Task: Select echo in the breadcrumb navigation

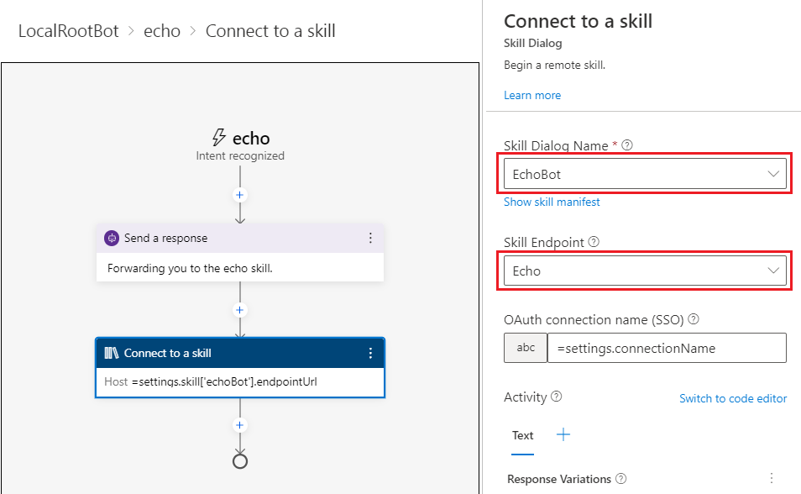Action: [x=162, y=30]
